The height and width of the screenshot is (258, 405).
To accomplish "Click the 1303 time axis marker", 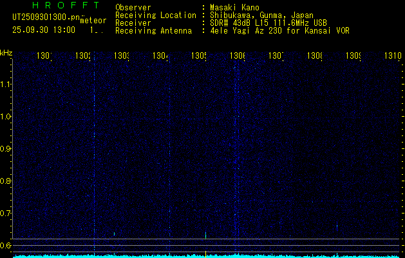I will click(x=122, y=55).
